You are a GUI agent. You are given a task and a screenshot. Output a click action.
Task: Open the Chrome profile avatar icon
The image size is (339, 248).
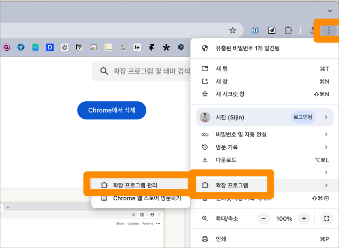[x=312, y=30]
